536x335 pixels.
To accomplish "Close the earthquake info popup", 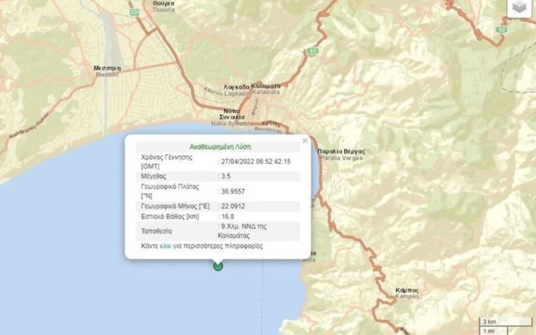I will coord(305,141).
